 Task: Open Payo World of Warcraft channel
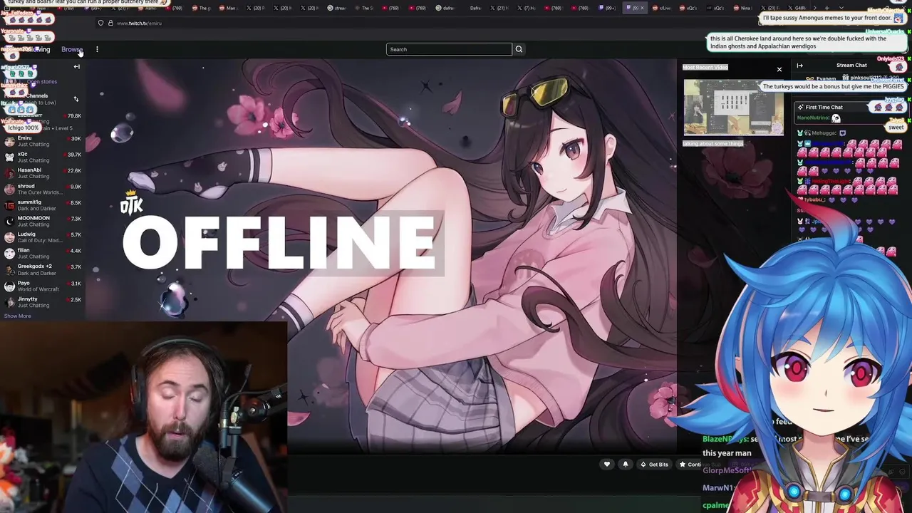pyautogui.click(x=43, y=286)
